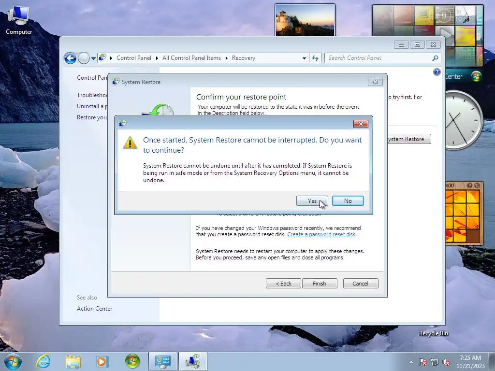Cancel the System Restore wizard

[x=361, y=283]
